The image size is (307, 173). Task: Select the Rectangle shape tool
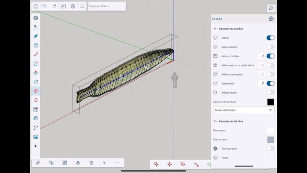click(x=35, y=63)
